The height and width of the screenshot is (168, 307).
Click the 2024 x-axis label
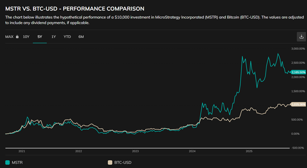point(192,151)
